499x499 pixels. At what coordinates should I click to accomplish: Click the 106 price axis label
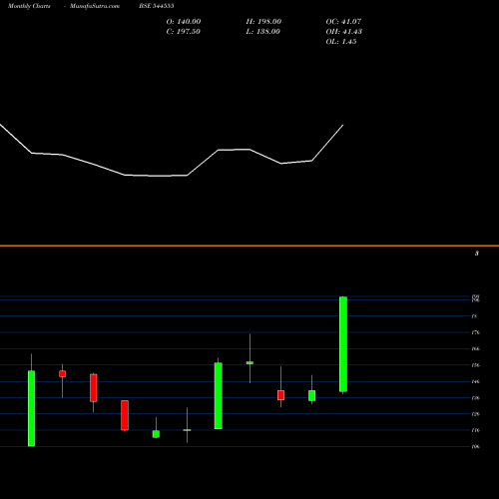pos(476,447)
